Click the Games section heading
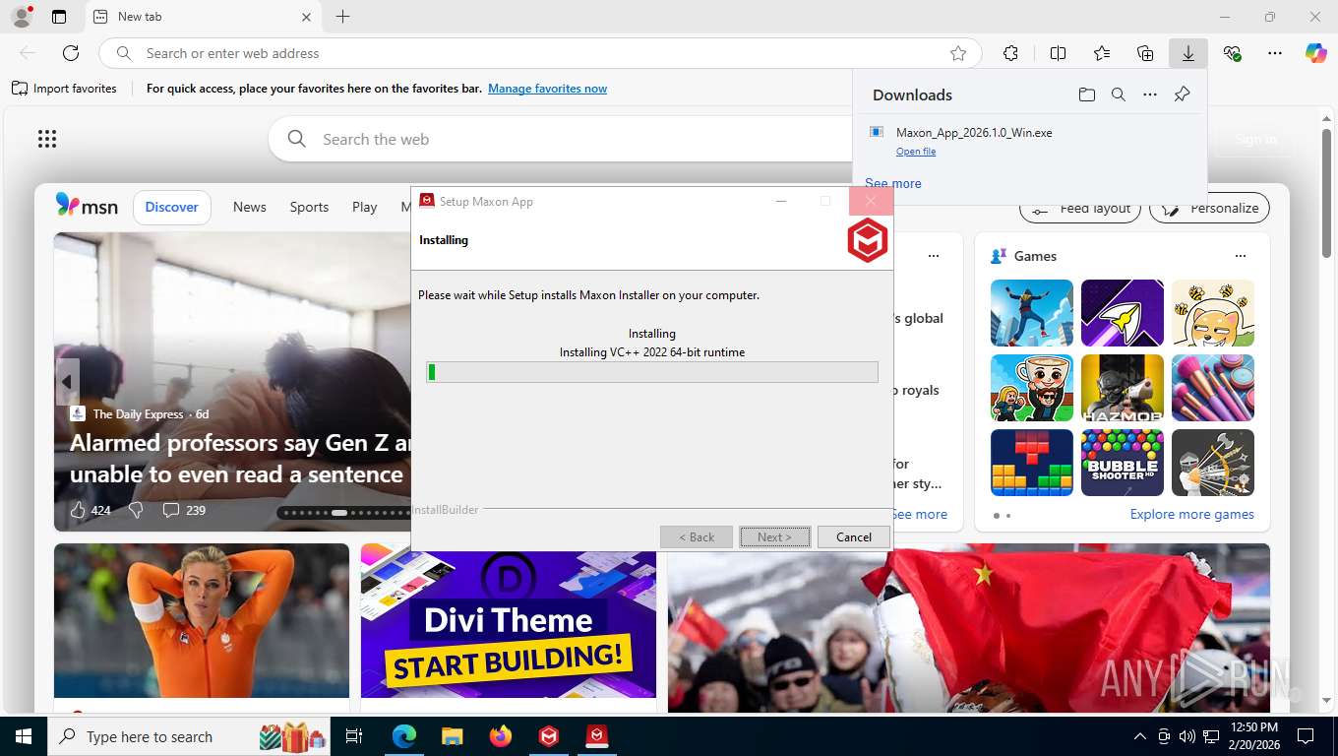The height and width of the screenshot is (756, 1338). click(x=1035, y=256)
